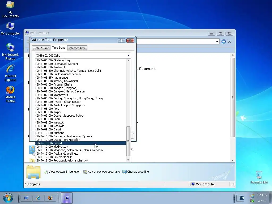Image resolution: width=272 pixels, height=204 pixels.
Task: Click Firefox quick launch icon
Action: click(x=50, y=198)
